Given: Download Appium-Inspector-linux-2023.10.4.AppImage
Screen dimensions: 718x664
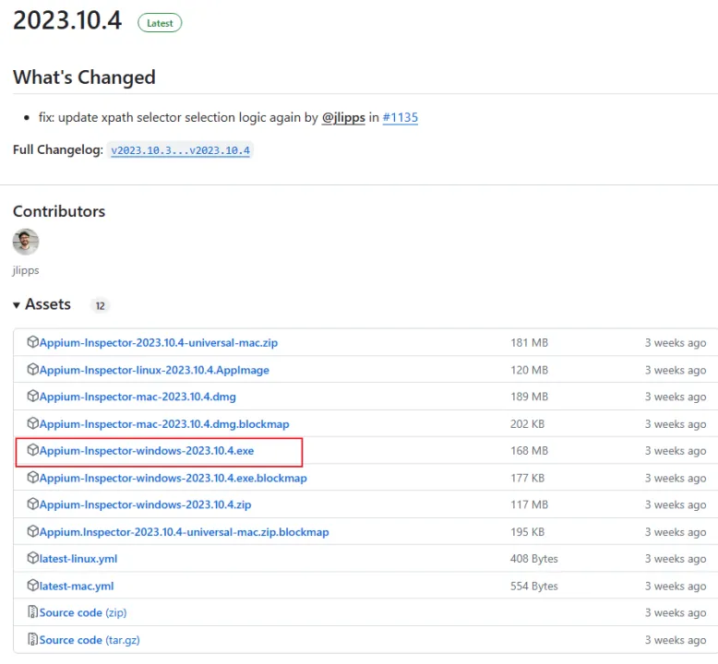Looking at the screenshot, I should point(154,370).
